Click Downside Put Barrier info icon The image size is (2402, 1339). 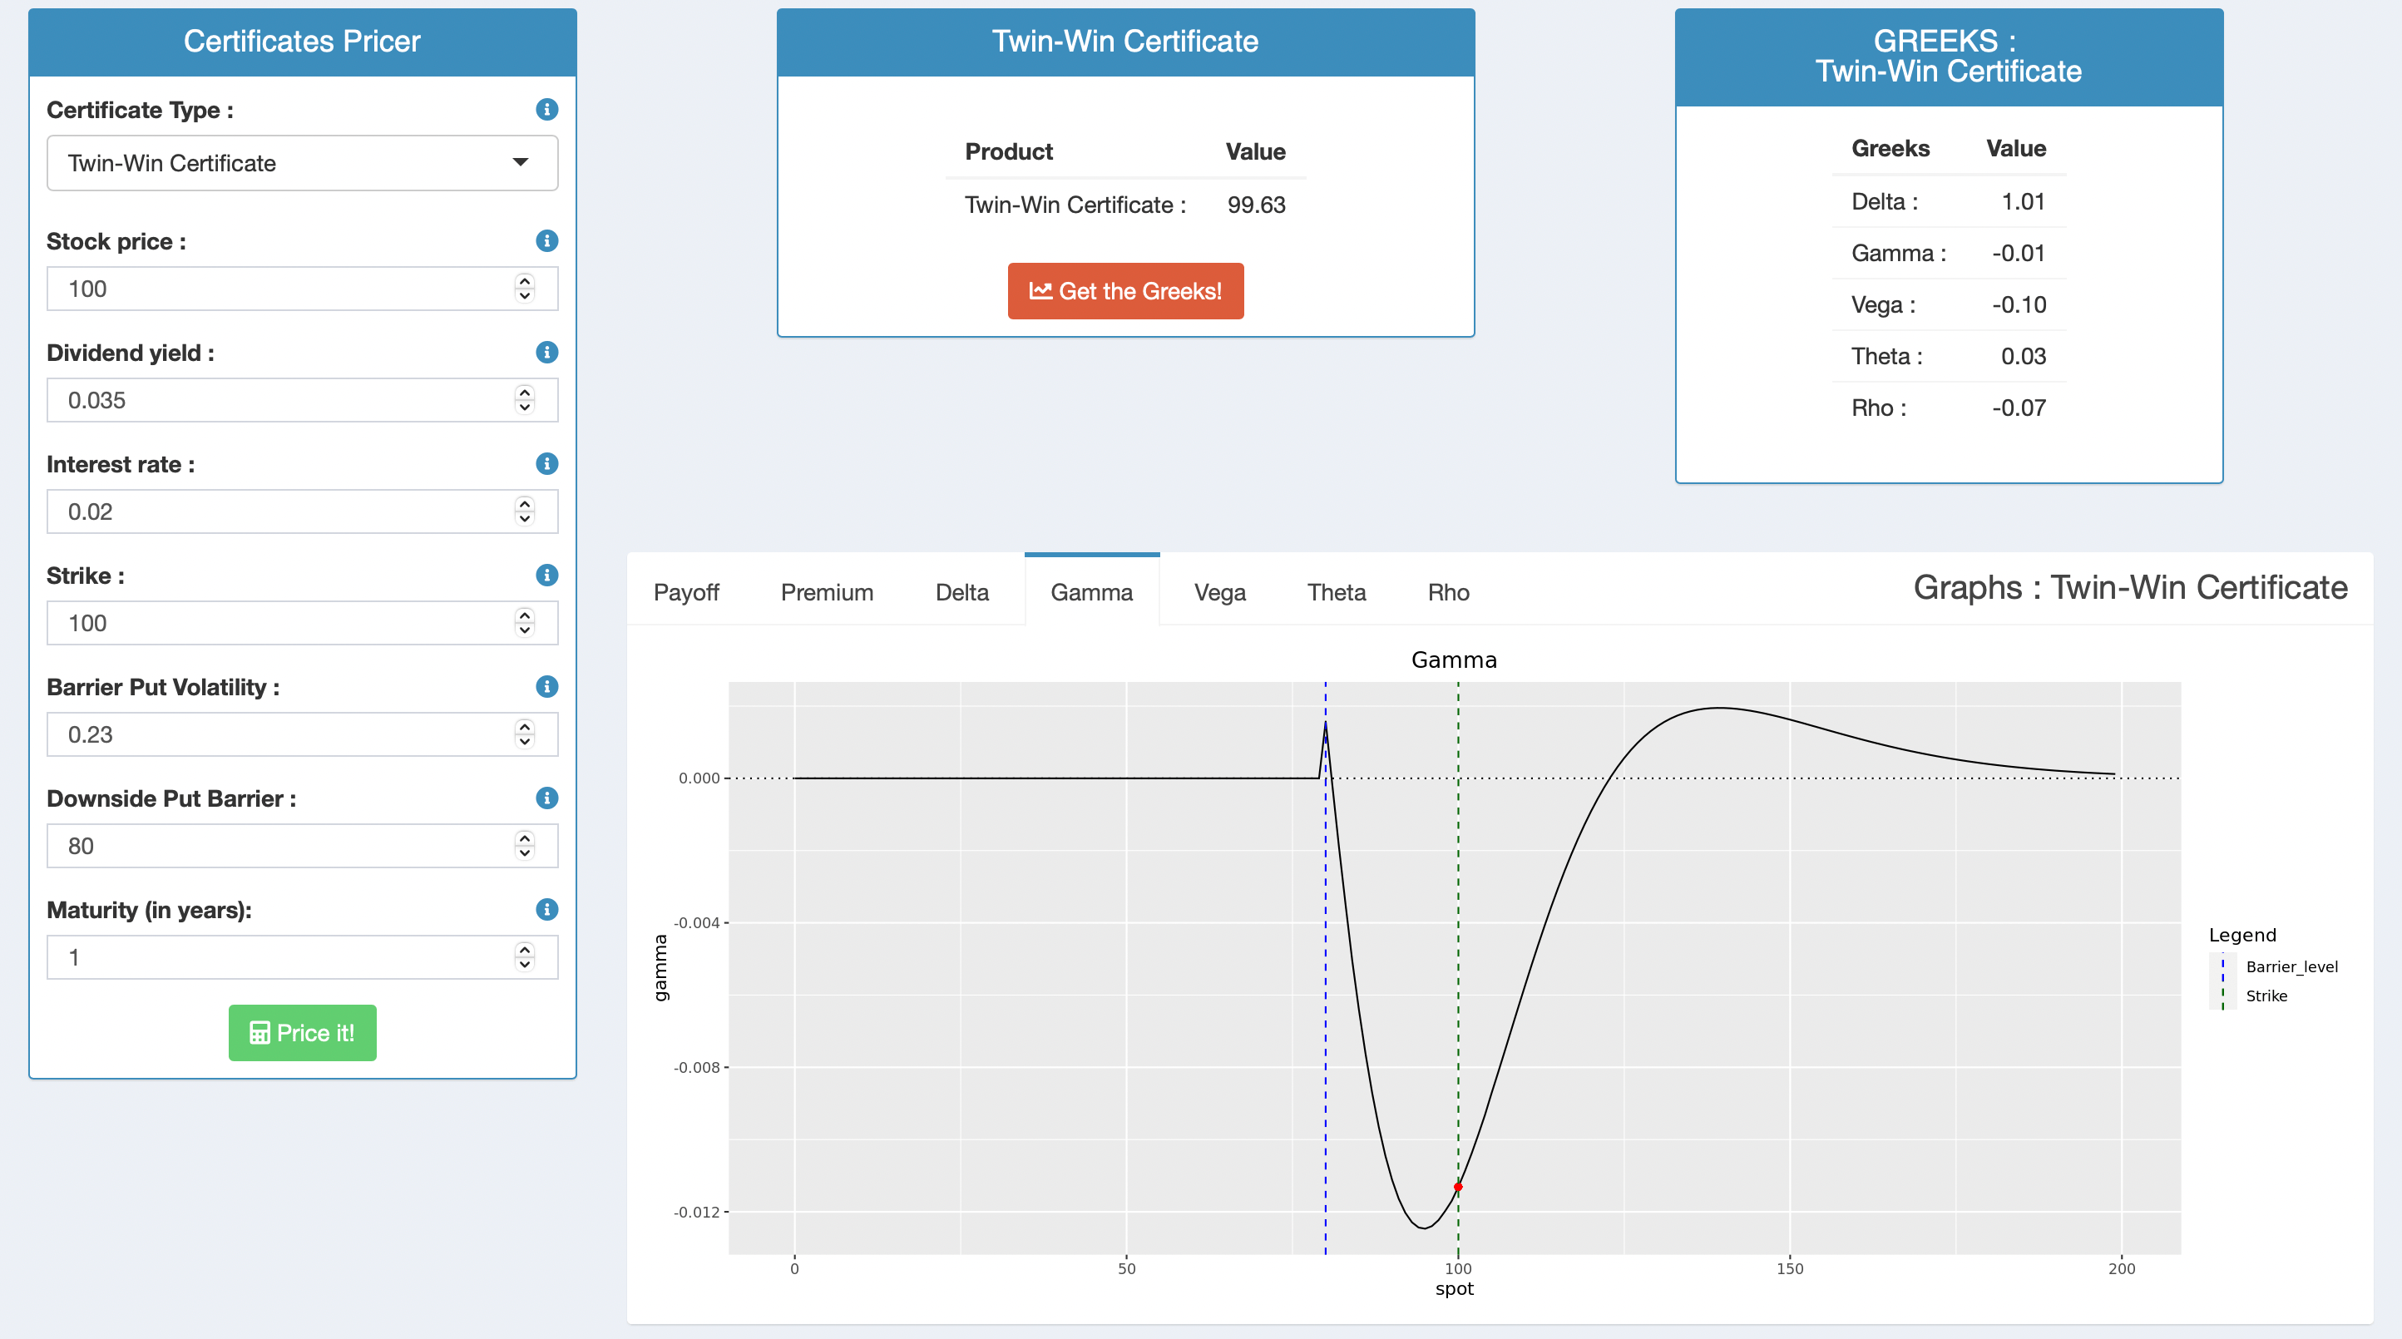pos(546,798)
